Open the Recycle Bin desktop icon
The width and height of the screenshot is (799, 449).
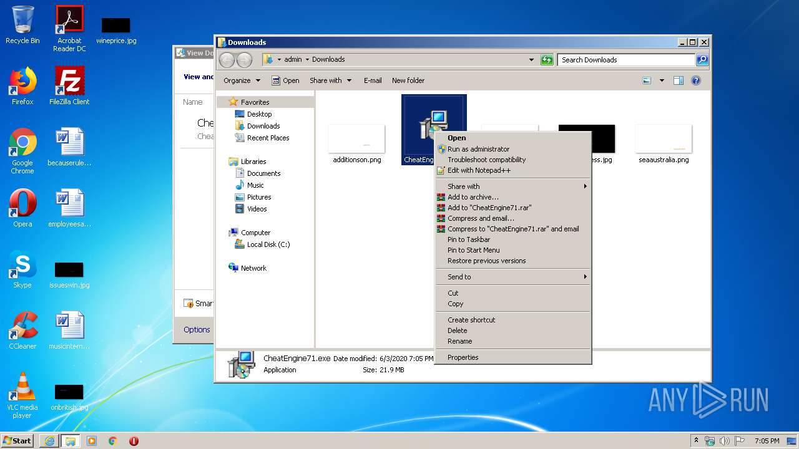point(22,25)
